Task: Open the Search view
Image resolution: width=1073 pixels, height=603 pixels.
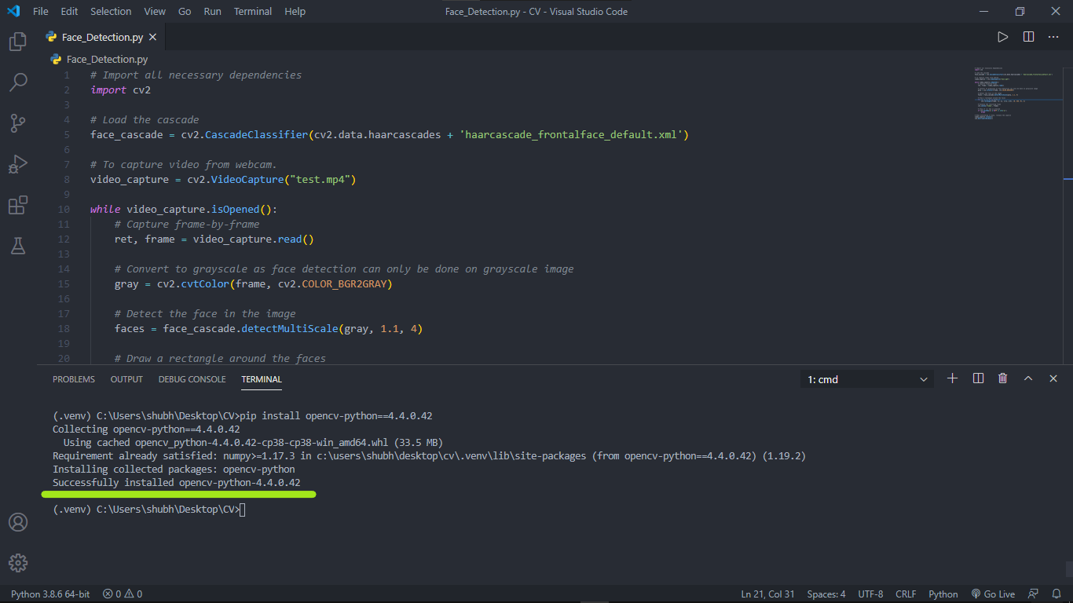Action: click(17, 82)
